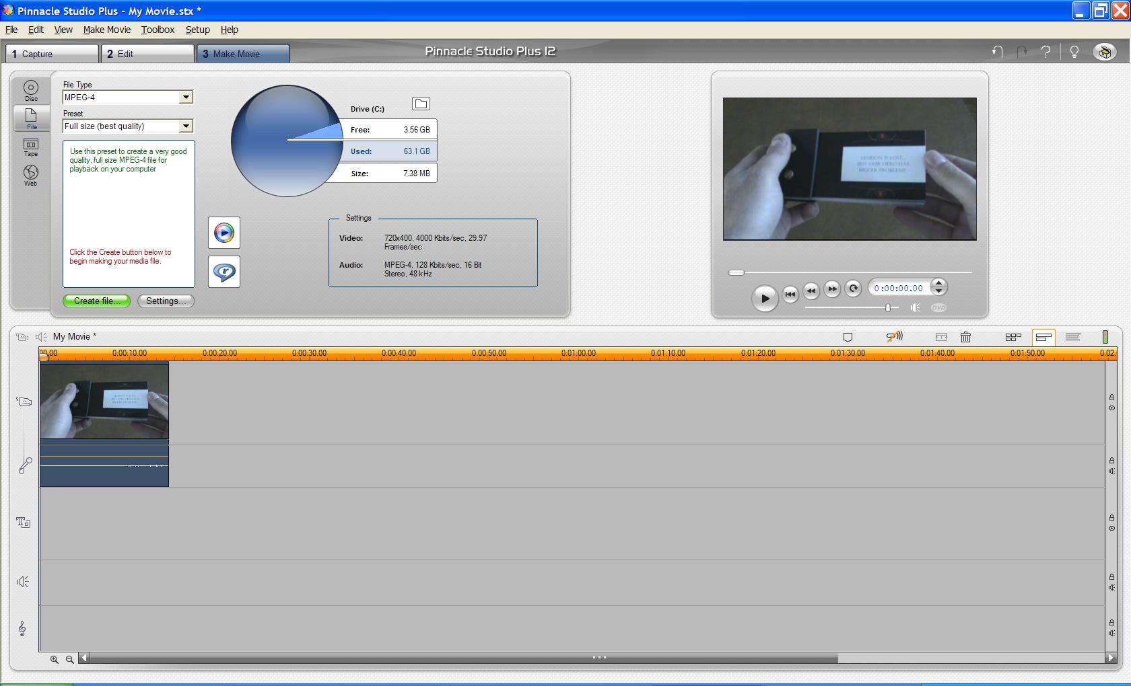Switch to the 1 Capture tab

(52, 54)
